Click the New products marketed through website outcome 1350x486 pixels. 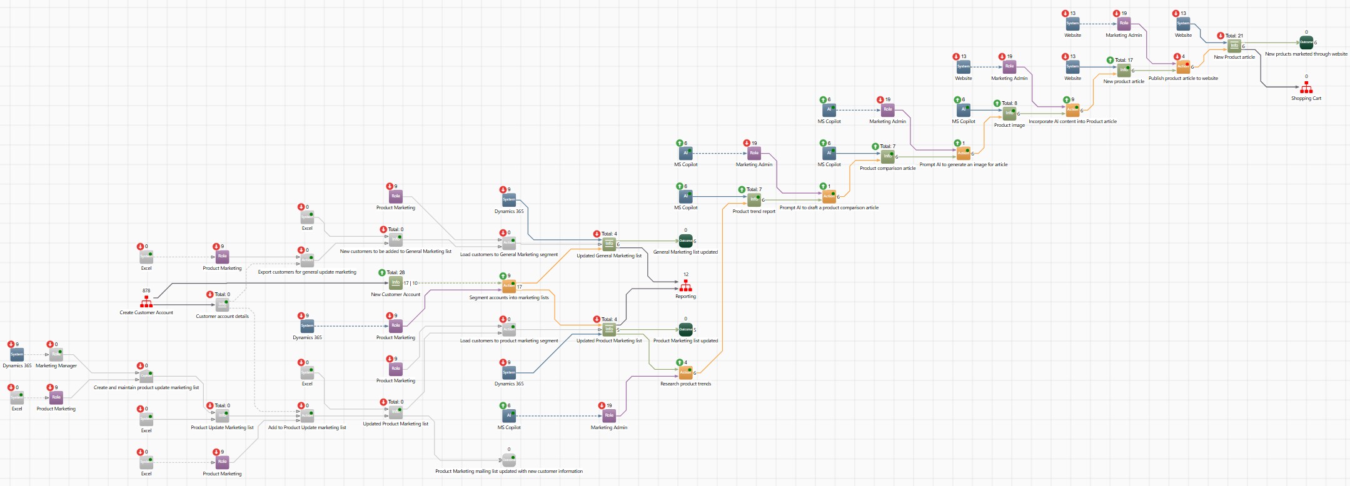click(1306, 42)
